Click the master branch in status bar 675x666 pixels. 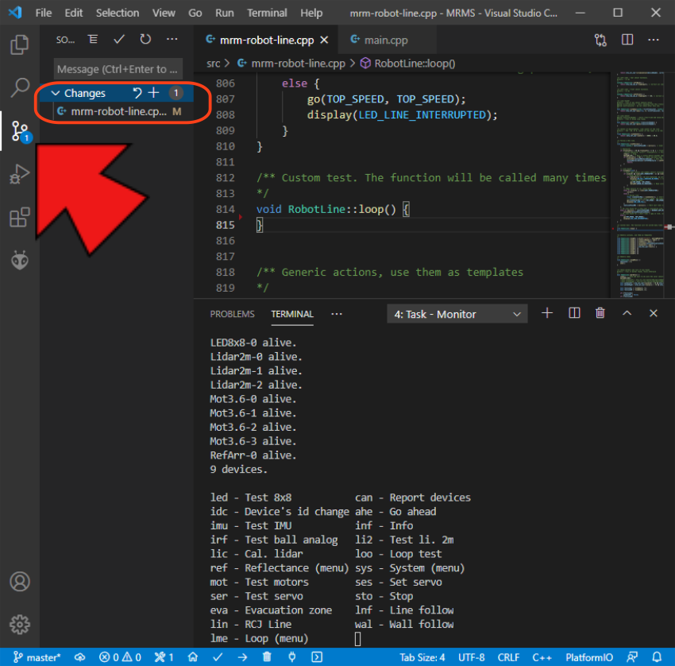[37, 657]
